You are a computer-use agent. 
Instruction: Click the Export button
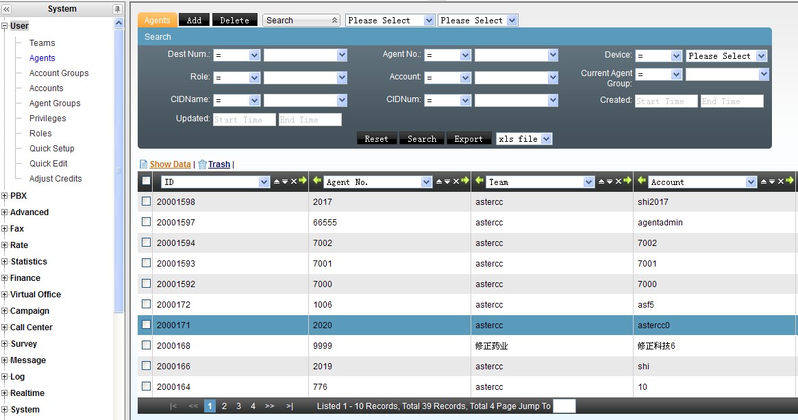(469, 139)
